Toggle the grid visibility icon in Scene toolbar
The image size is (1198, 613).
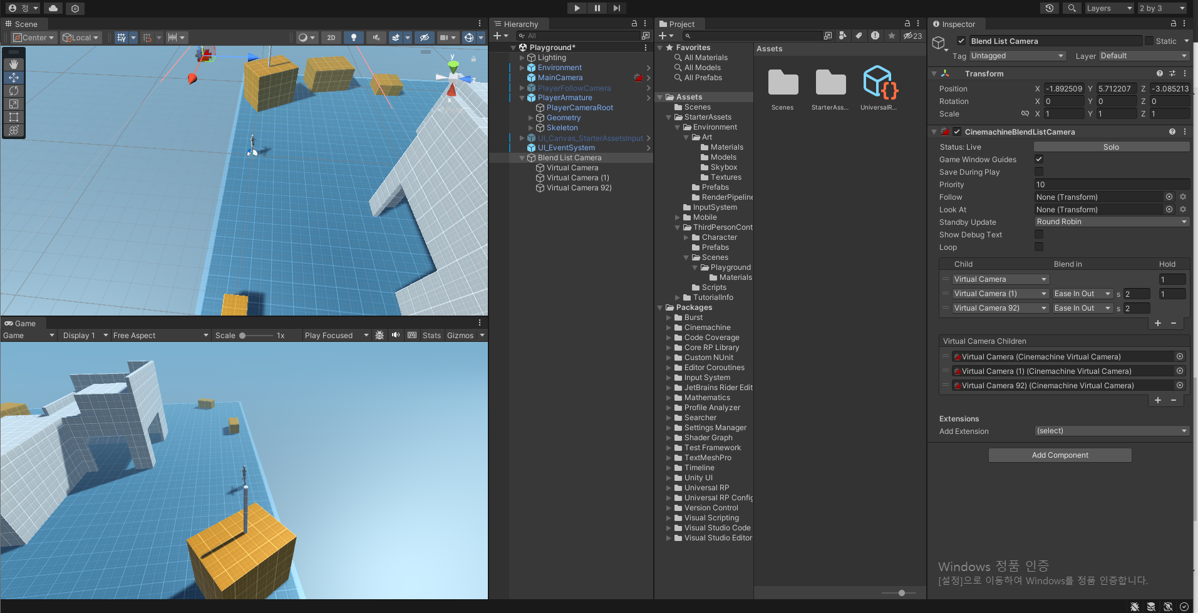(x=121, y=38)
